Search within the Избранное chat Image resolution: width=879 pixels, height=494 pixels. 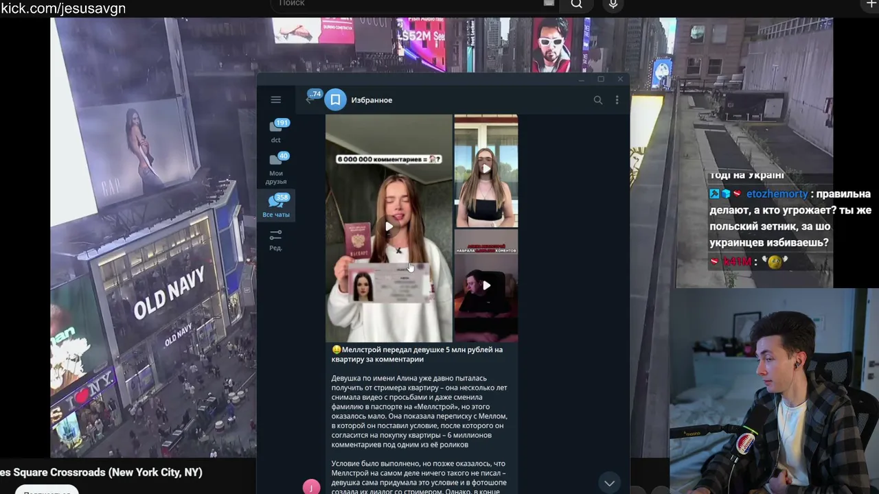coord(598,100)
